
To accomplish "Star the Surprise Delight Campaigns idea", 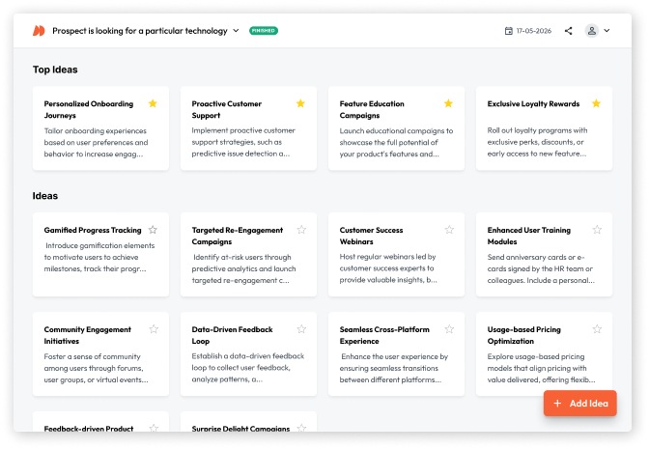I will pyautogui.click(x=301, y=428).
